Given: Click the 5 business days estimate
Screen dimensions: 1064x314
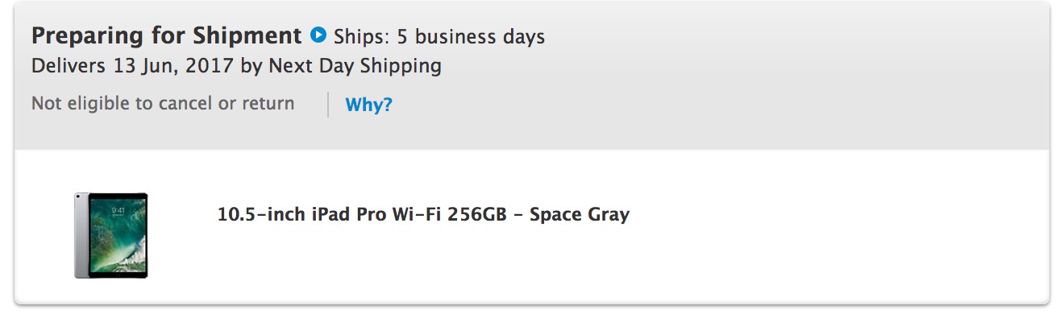Looking at the screenshot, I should (x=471, y=37).
